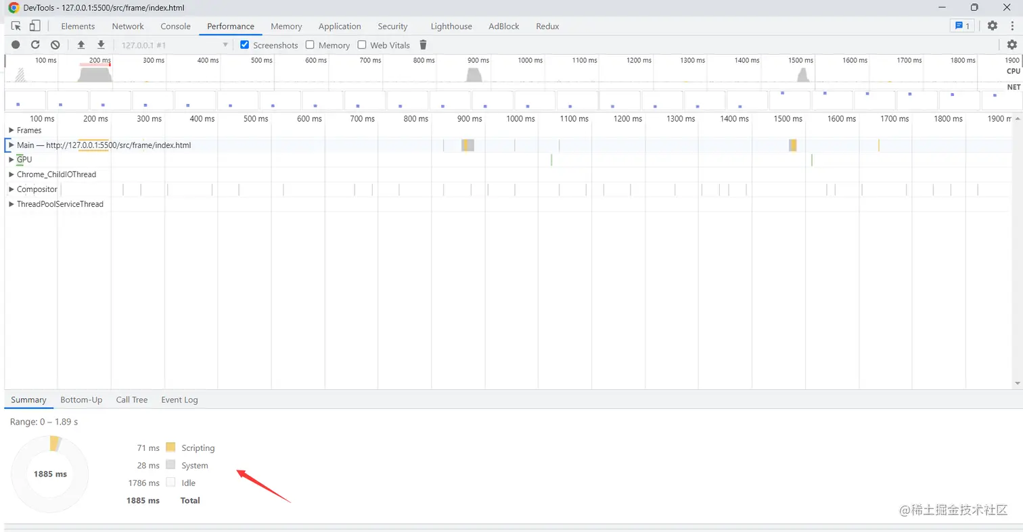Expand the Frames track

click(x=11, y=130)
